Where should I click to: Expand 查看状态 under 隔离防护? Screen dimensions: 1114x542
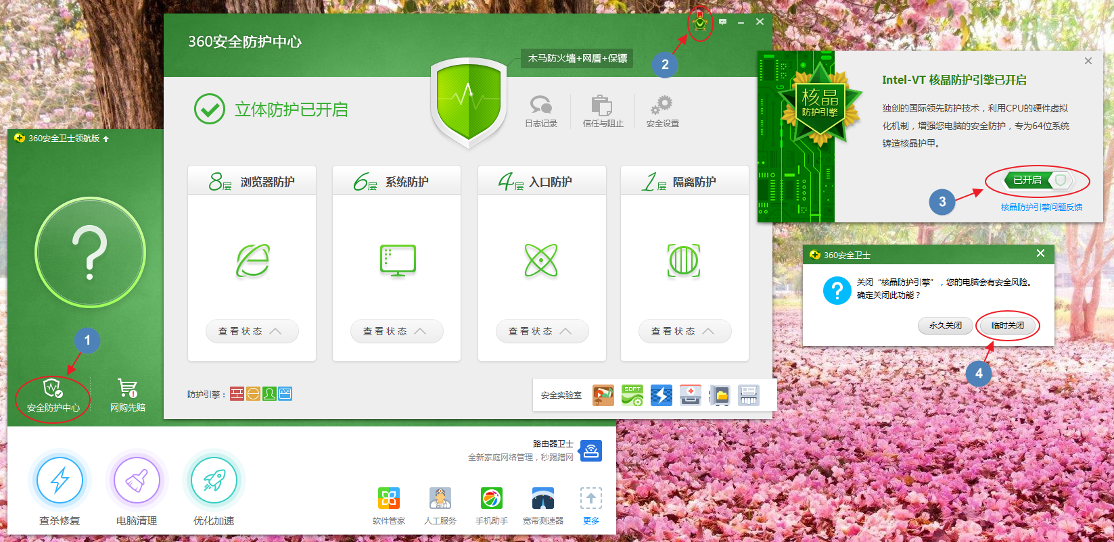coord(684,331)
